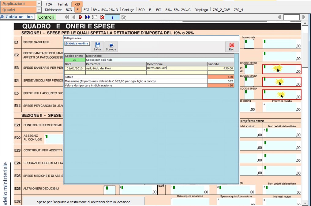Open the 8‰ 5‰ 2‰ C tab
The width and height of the screenshot is (311, 206).
178,10
